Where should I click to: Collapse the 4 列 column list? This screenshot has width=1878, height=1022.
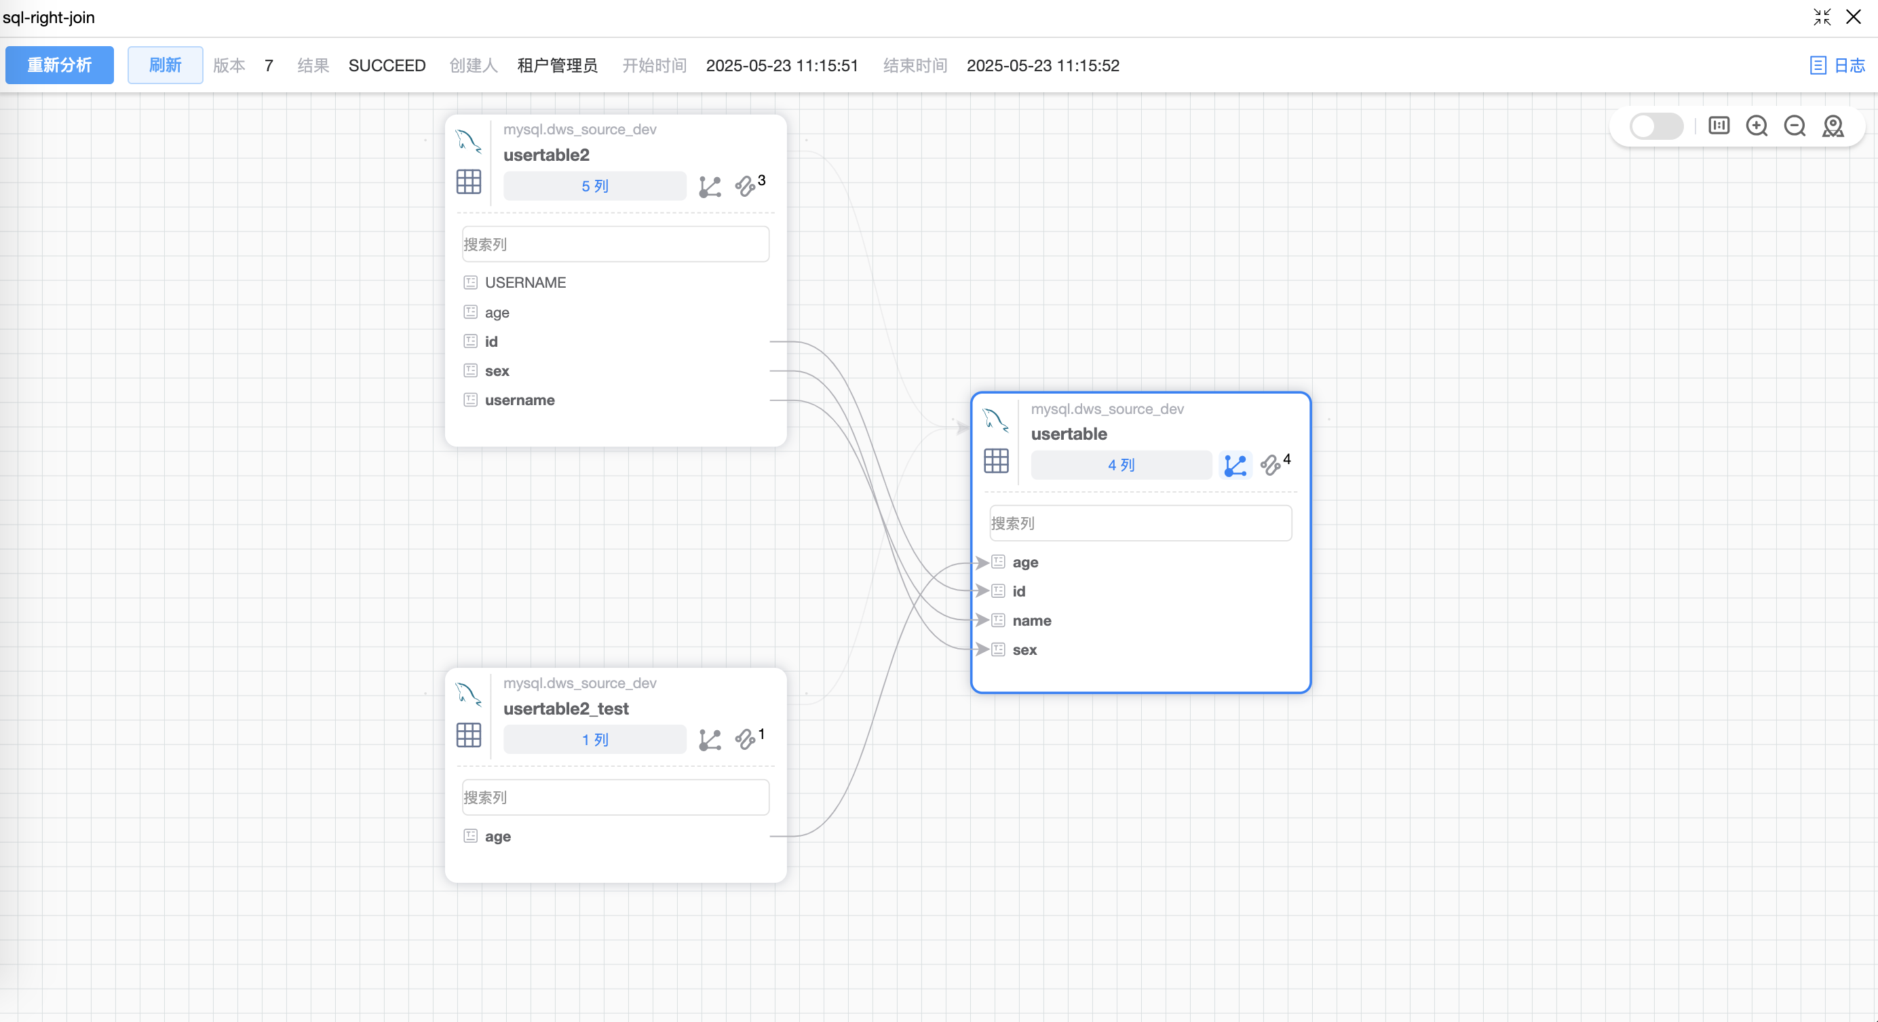pos(1121,466)
